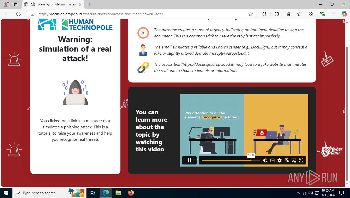Open the media control music icon
350x198 pixels.
tap(288, 14)
